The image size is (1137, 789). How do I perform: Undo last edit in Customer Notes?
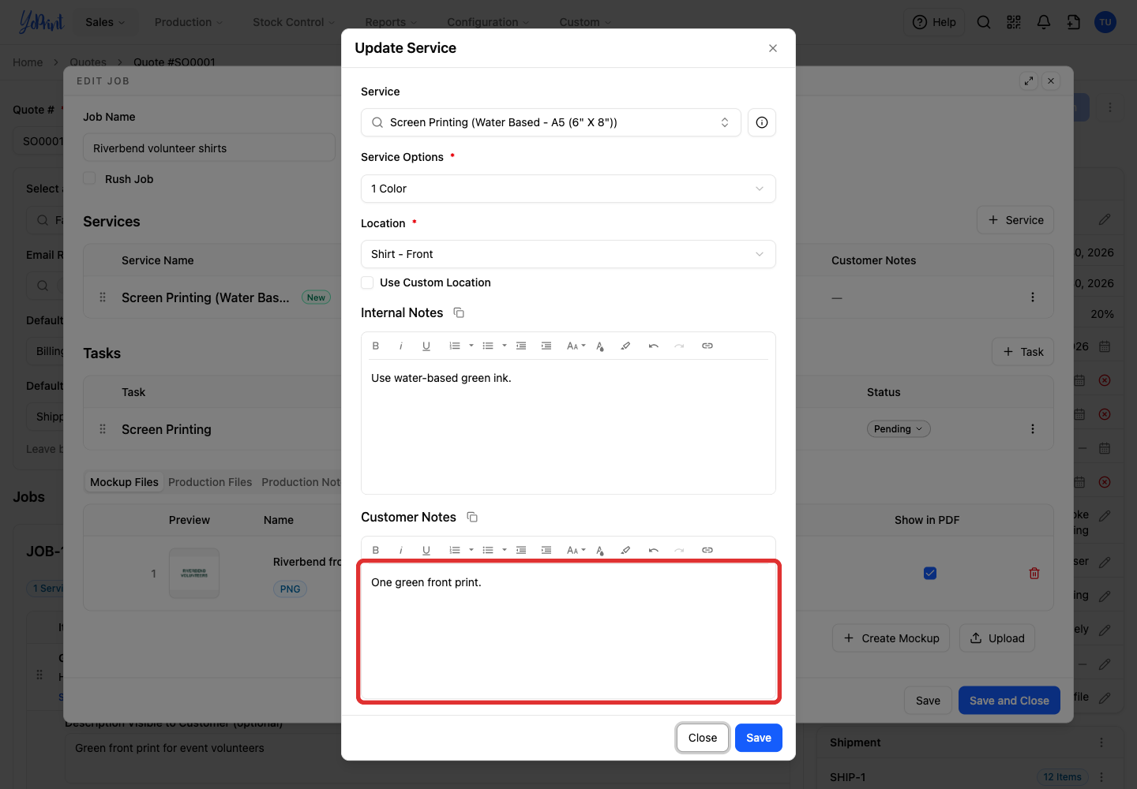[654, 550]
